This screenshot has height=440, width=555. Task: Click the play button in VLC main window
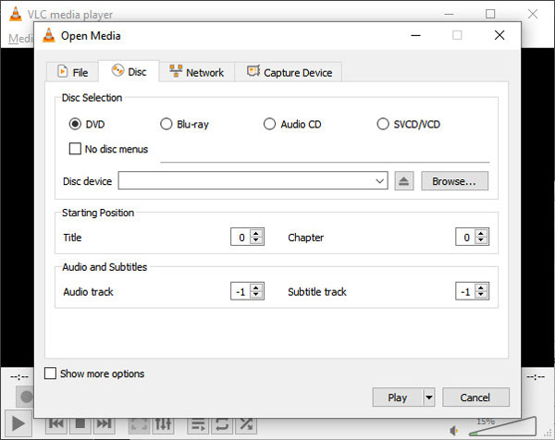coord(18,423)
